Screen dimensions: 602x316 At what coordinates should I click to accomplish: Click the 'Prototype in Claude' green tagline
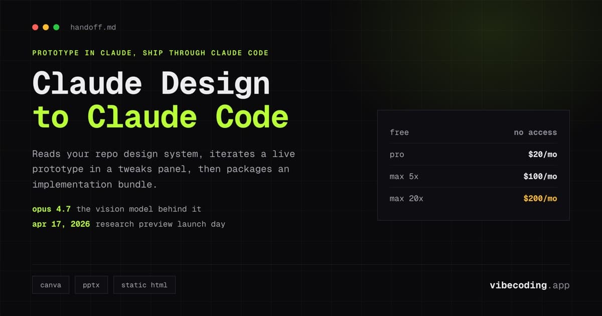pos(150,53)
